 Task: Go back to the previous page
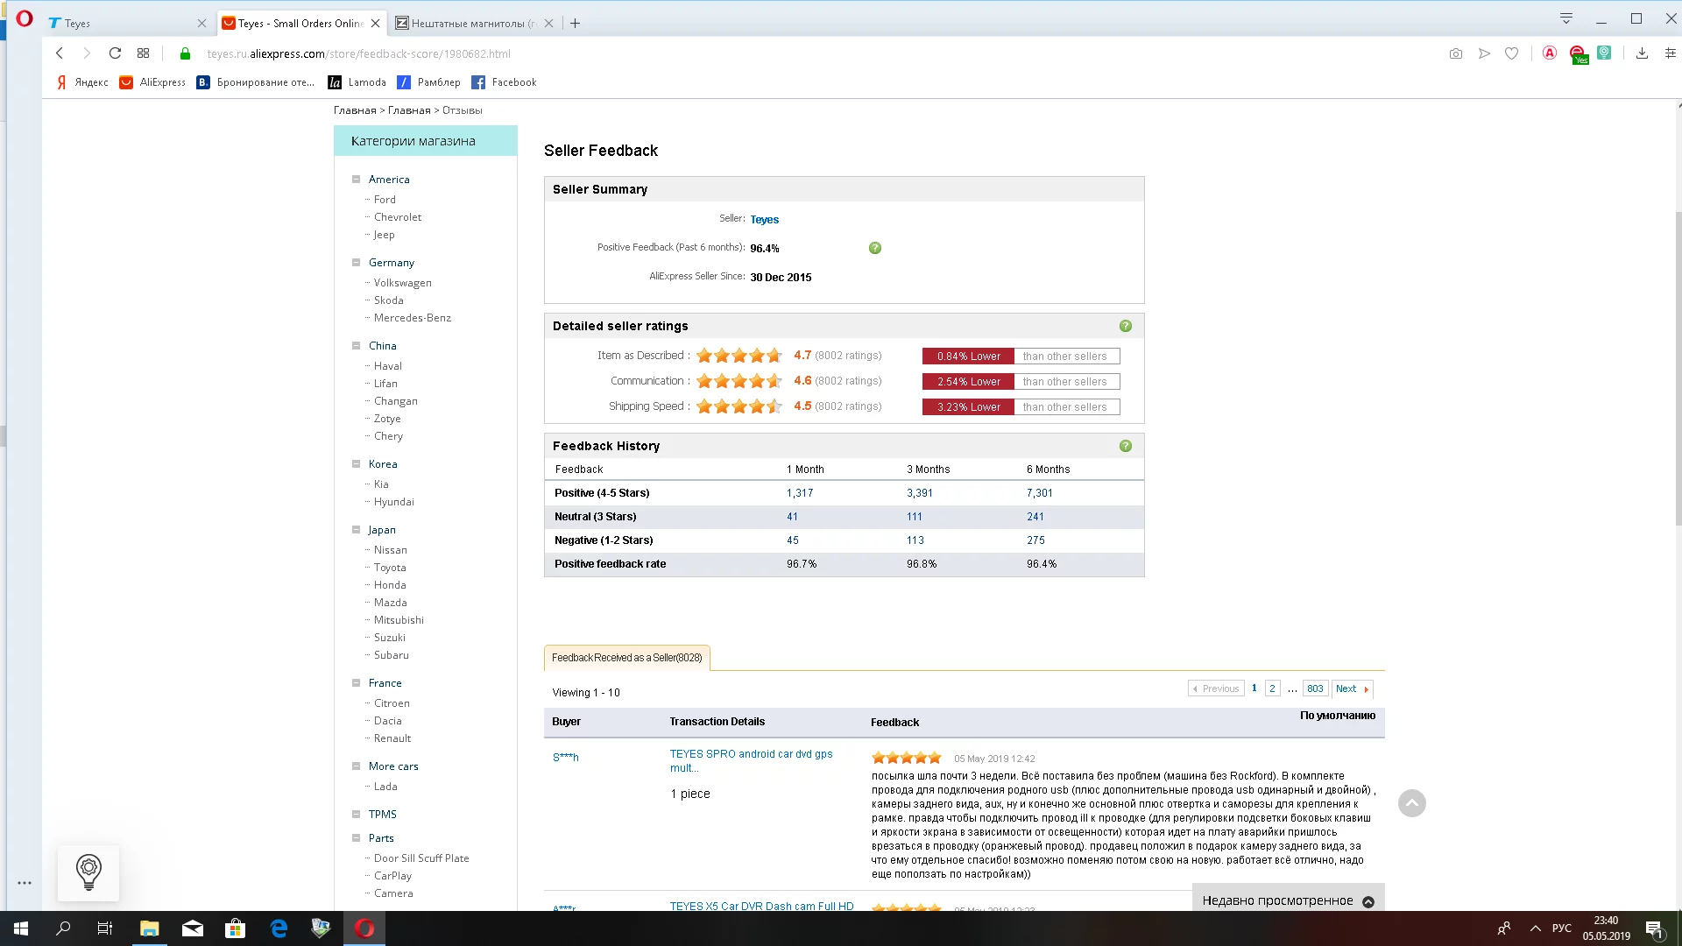click(60, 53)
